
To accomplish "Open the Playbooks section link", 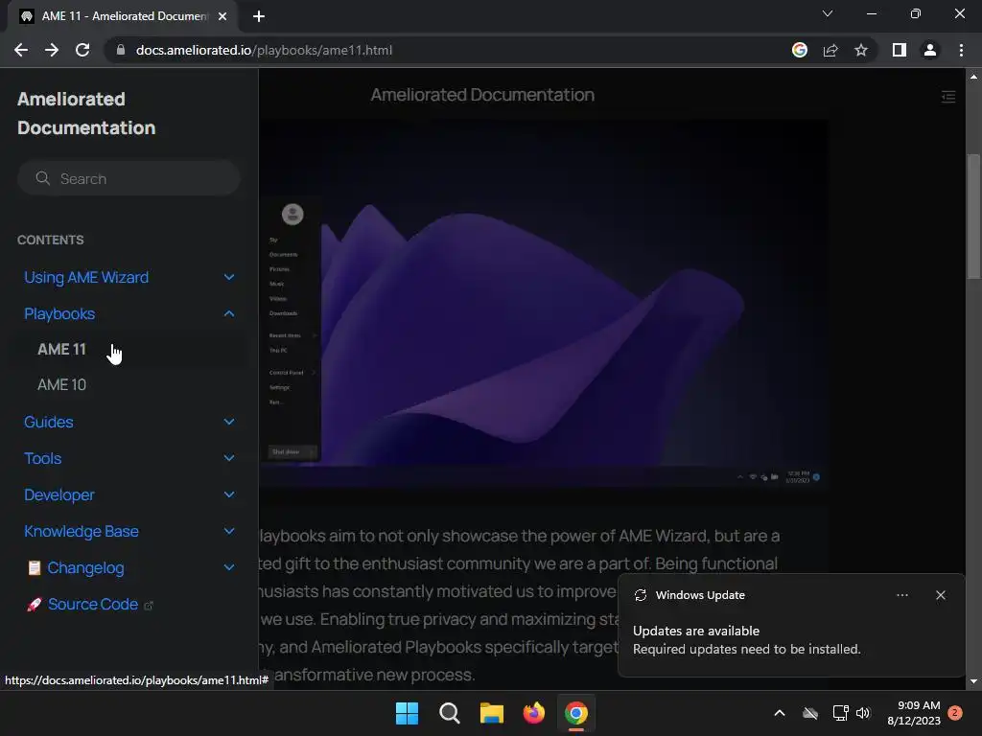I will [59, 313].
